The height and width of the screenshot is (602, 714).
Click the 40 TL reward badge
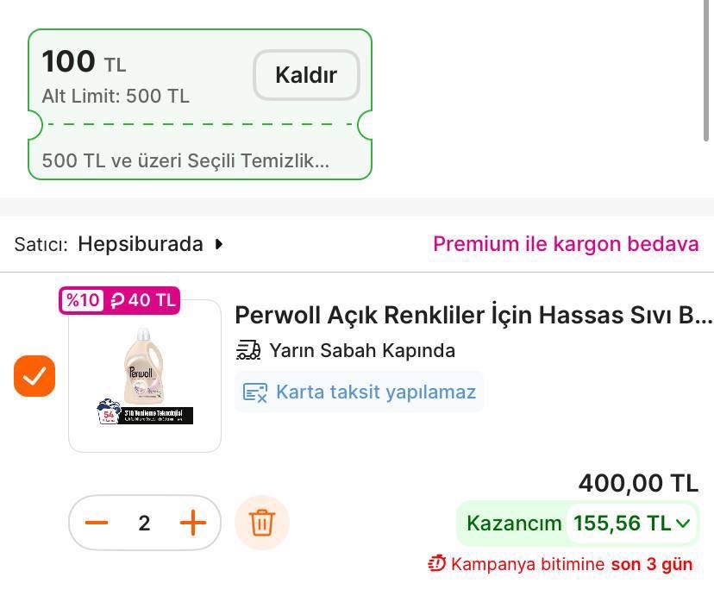pyautogui.click(x=143, y=300)
